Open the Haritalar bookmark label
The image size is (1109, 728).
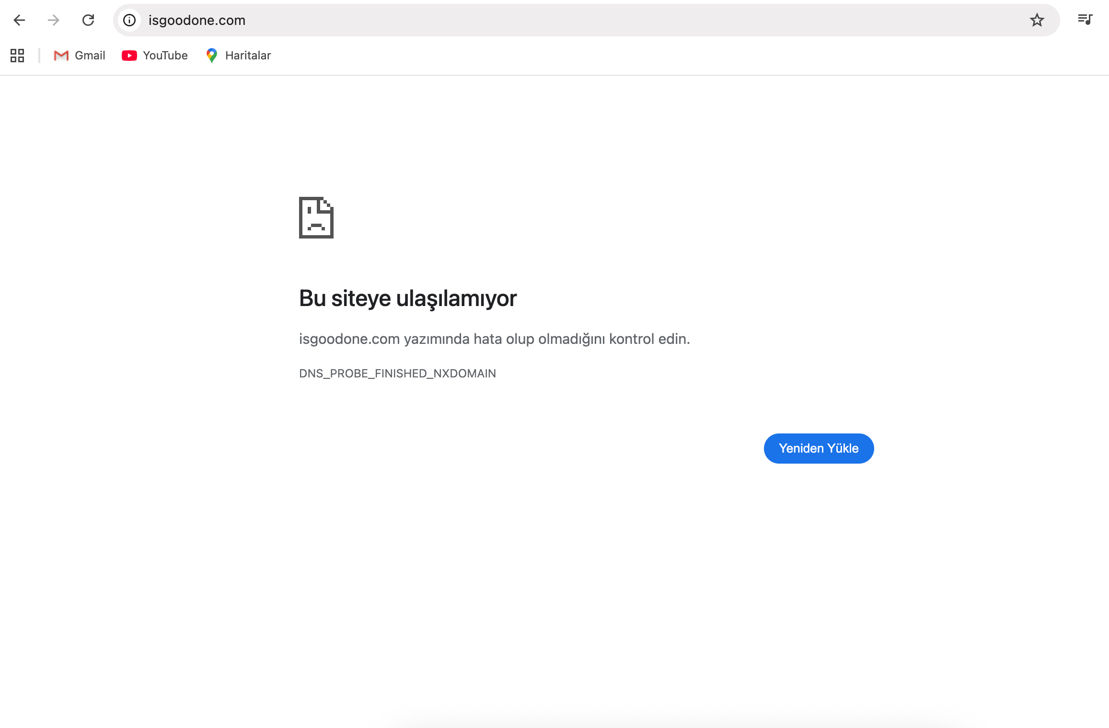tap(248, 56)
